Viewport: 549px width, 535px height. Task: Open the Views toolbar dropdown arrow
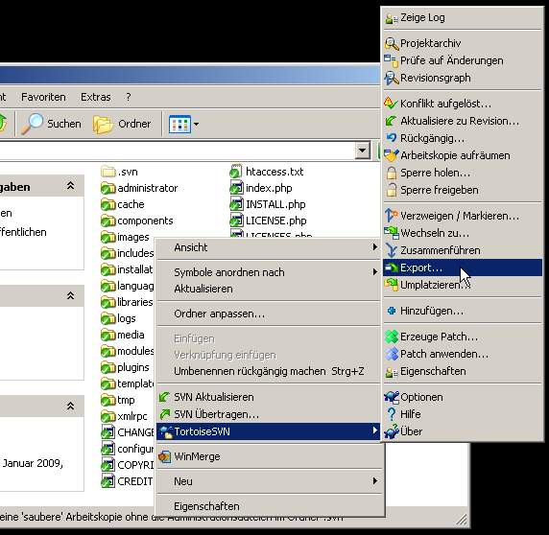pyautogui.click(x=196, y=124)
